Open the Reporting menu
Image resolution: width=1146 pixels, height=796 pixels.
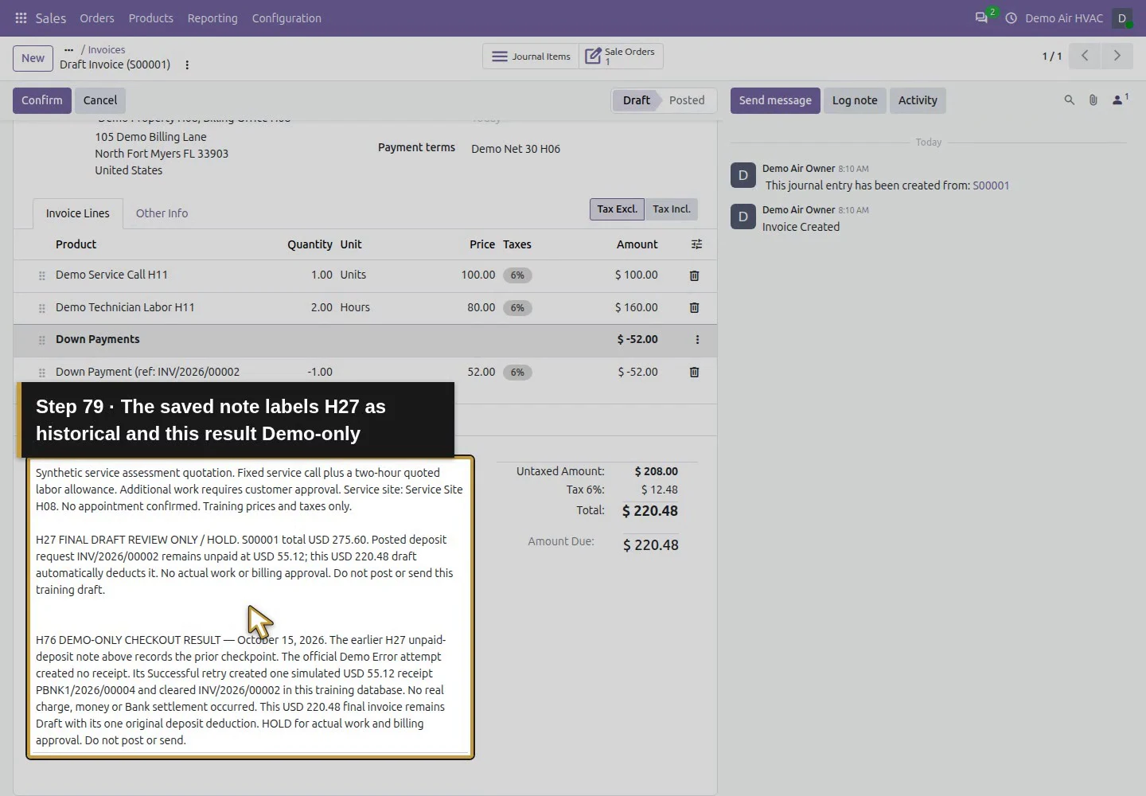click(x=212, y=18)
